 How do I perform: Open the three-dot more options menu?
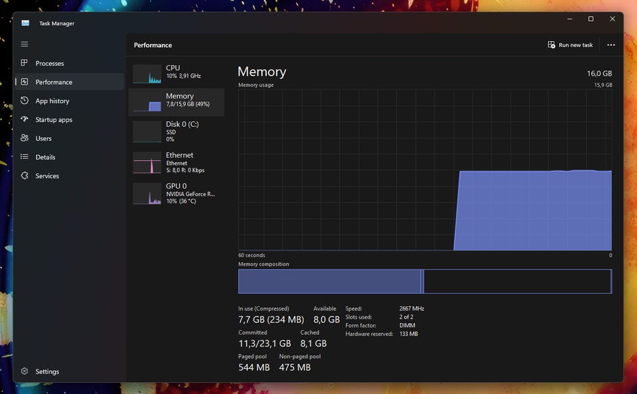point(611,45)
